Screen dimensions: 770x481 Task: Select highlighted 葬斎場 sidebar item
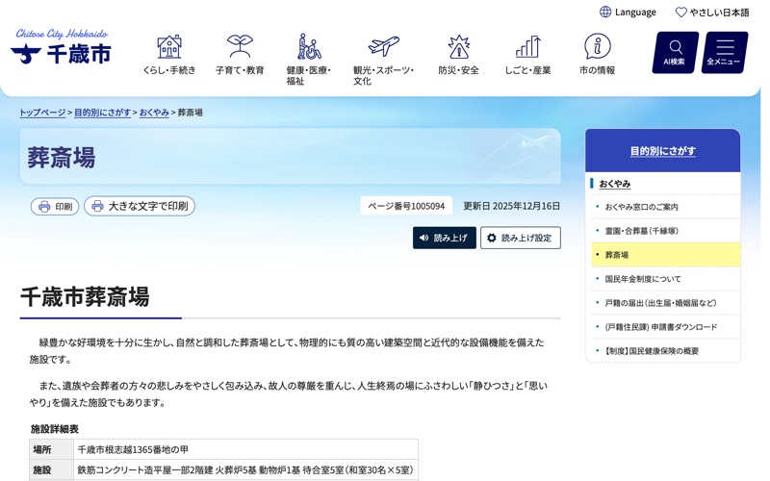[665, 255]
